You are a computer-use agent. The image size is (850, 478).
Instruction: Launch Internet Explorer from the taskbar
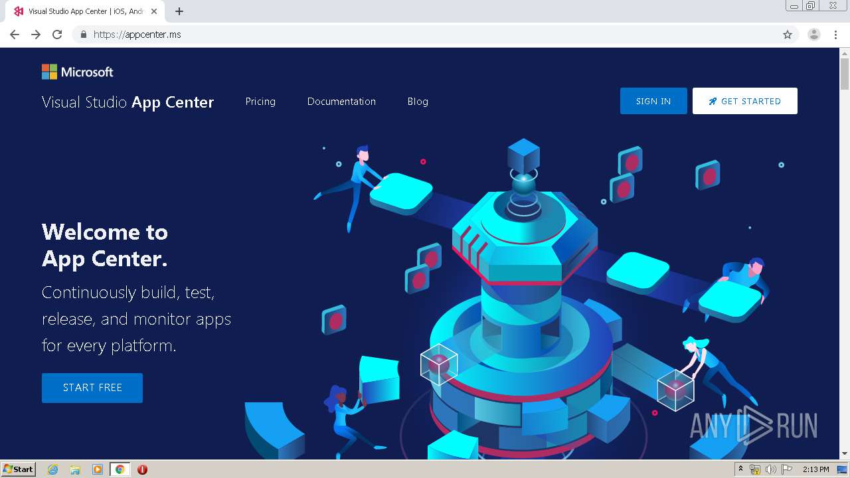click(x=53, y=469)
